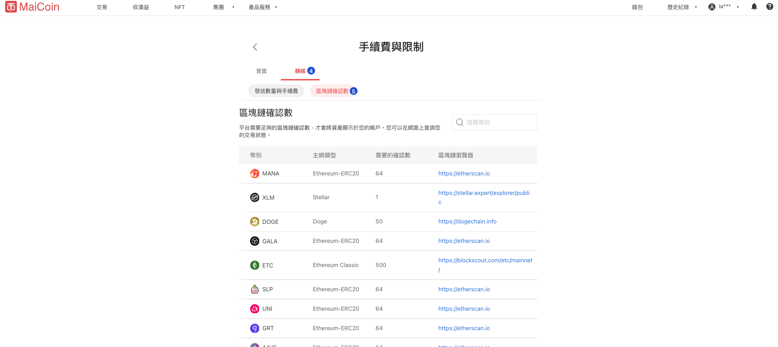
Task: Open etherscan.io link in GALA row
Action: tap(464, 241)
